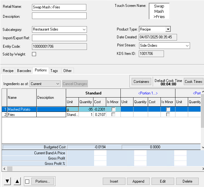Open Cook Times settings
The width and height of the screenshot is (204, 187).
[193, 82]
